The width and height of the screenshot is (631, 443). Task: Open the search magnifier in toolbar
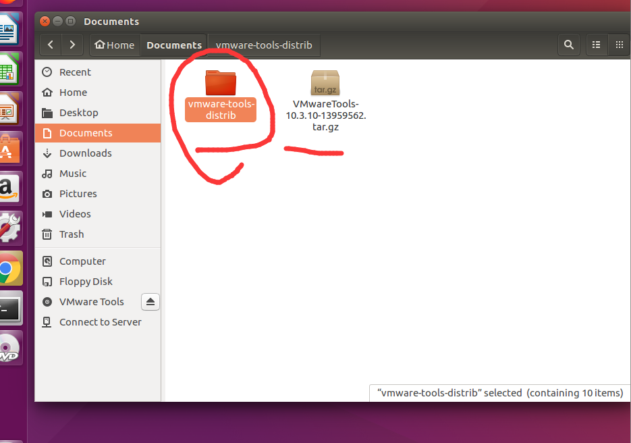coord(569,45)
